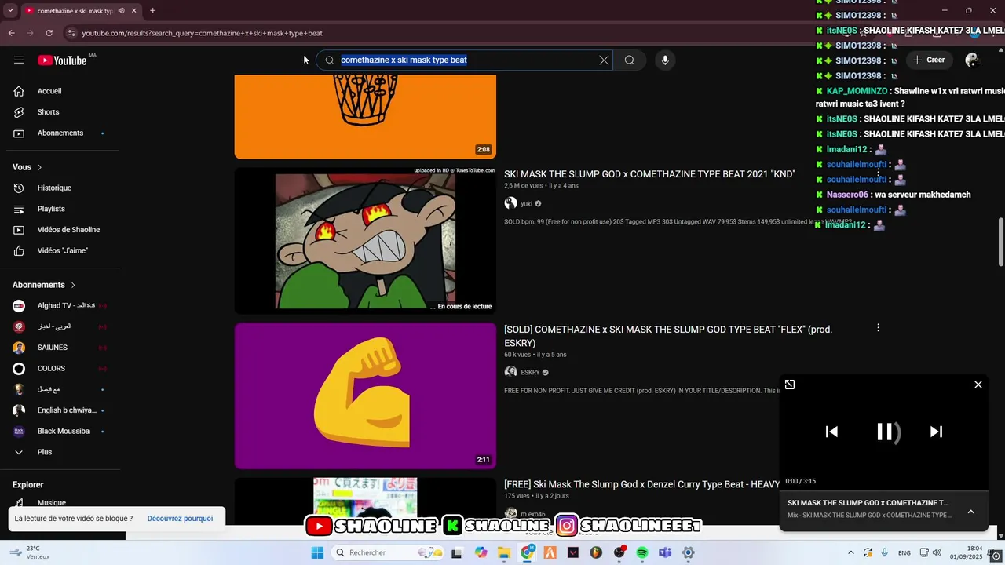1005x565 pixels.
Task: Open the YouTube hamburger guide menu
Action: pos(19,60)
